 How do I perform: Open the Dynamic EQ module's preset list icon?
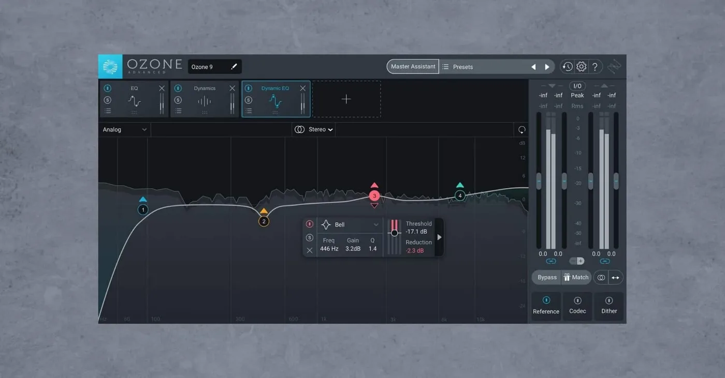[249, 111]
